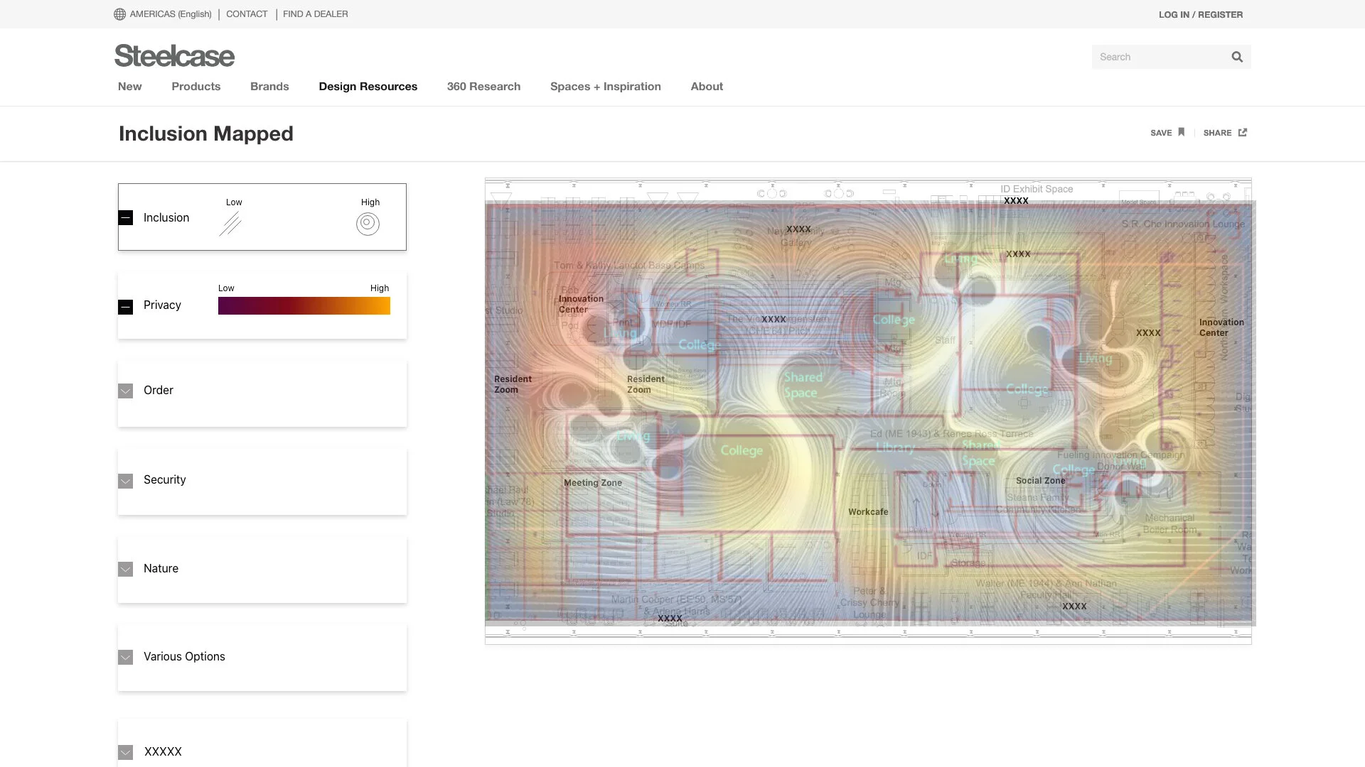Open the Design Resources menu
The height and width of the screenshot is (767, 1365).
368,87
